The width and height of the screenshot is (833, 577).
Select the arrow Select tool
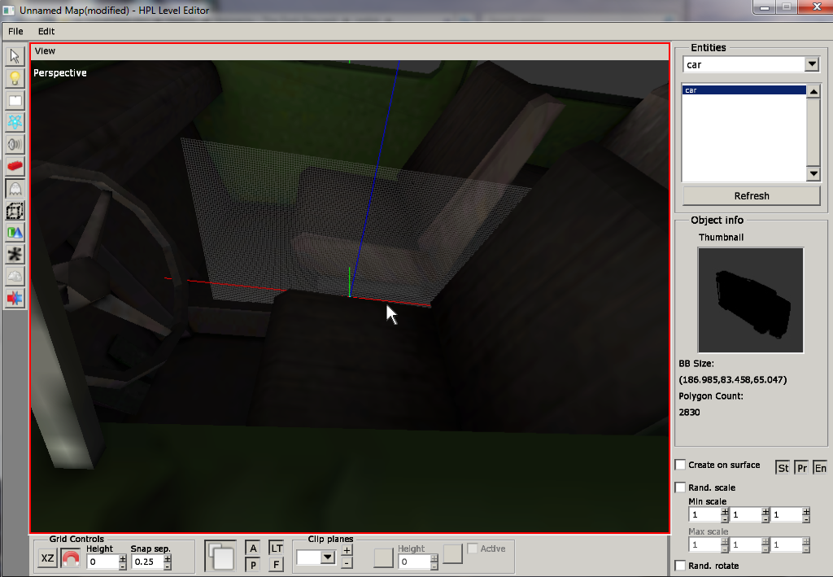coord(15,56)
